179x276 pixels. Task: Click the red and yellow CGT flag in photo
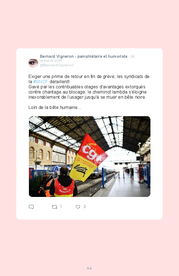[x=88, y=157]
